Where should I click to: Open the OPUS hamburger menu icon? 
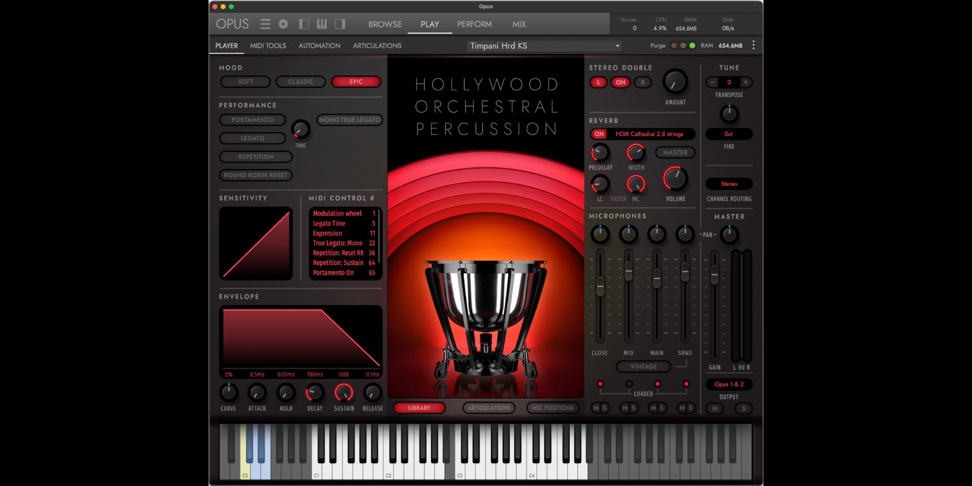[265, 24]
